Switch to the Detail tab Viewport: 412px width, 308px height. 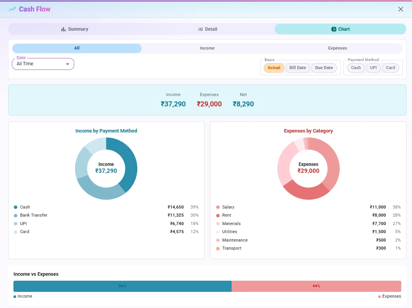pos(208,29)
